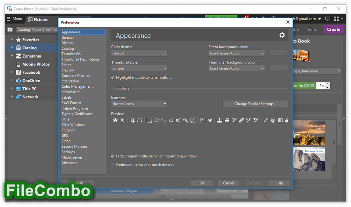This screenshot has width=351, height=207.
Task: Open the Color theme dropdown
Action: coord(139,53)
